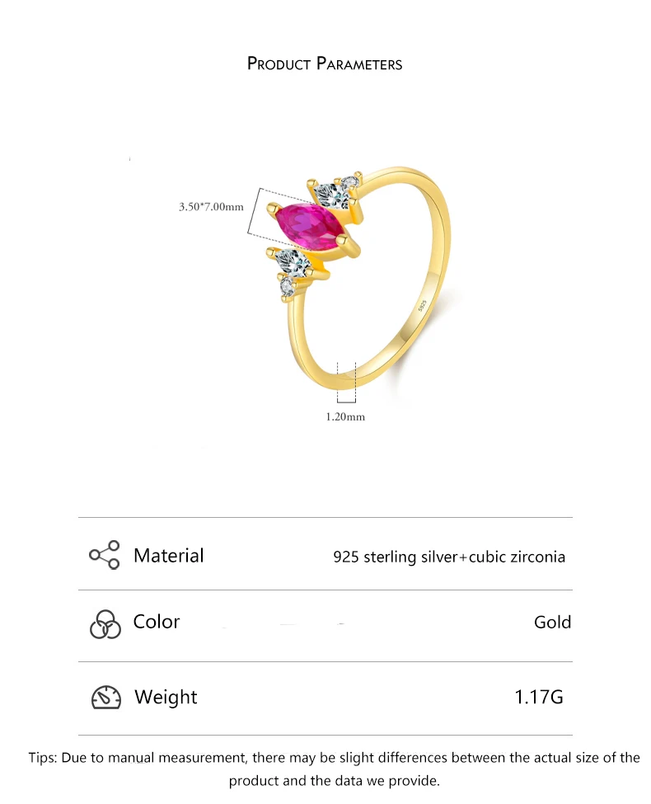Viewport: 651px width, 804px height.
Task: Click the Material row label
Action: [169, 555]
